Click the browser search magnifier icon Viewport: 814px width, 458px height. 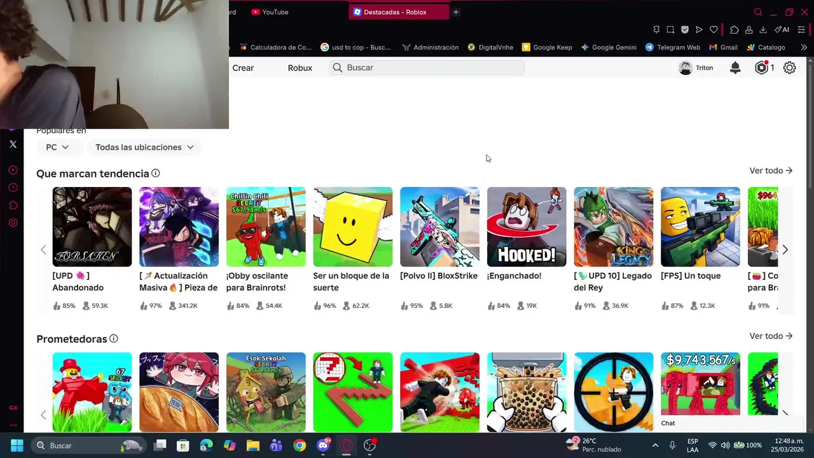pyautogui.click(x=758, y=12)
